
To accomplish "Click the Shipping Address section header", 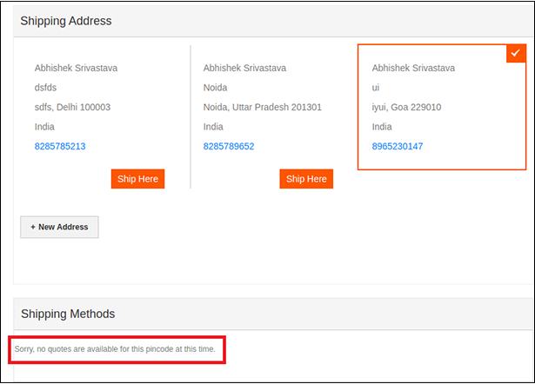I will coord(66,21).
